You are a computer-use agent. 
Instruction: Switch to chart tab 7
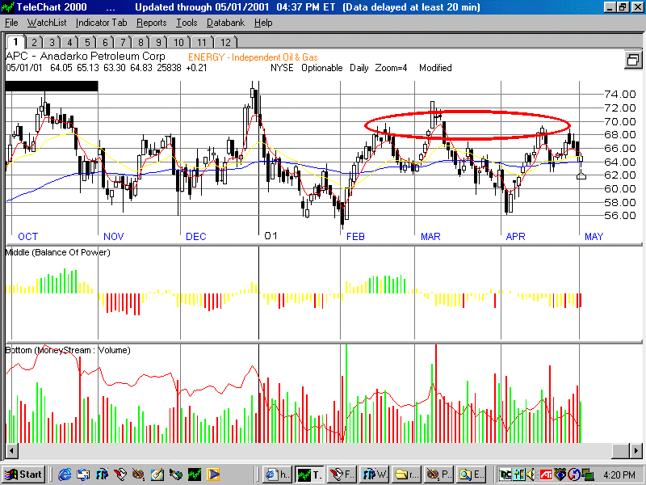click(123, 43)
